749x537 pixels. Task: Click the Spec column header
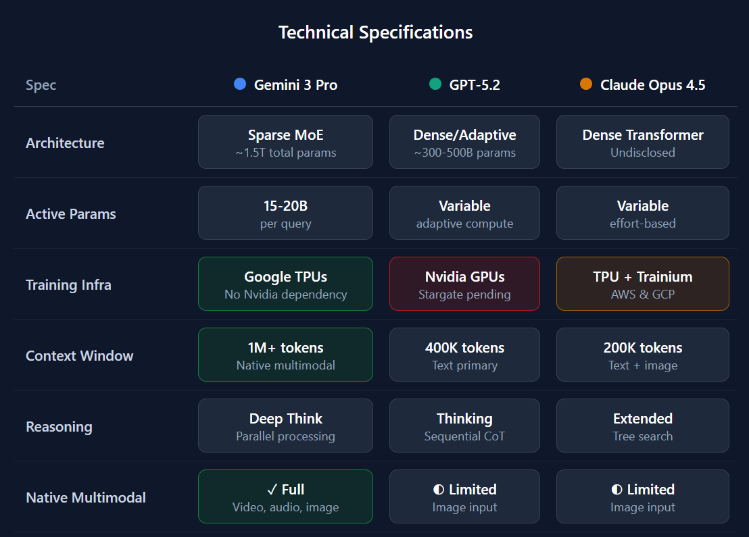click(x=41, y=85)
